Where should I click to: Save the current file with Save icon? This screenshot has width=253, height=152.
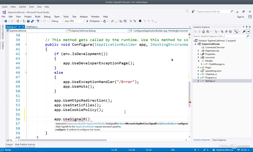28,21
